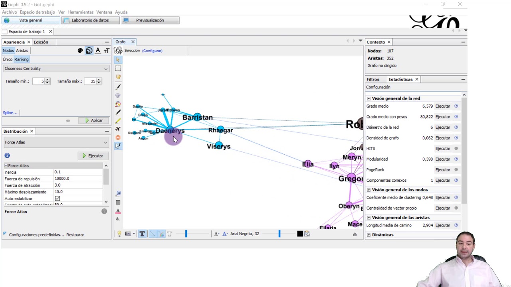Center the graph with magnifier icon
The height and width of the screenshot is (287, 511).
[118, 193]
